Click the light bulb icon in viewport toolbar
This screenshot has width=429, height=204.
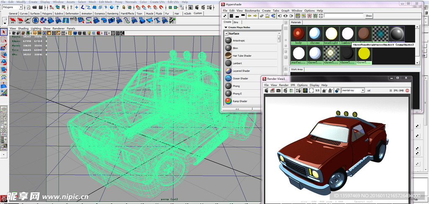pyautogui.click(x=89, y=33)
